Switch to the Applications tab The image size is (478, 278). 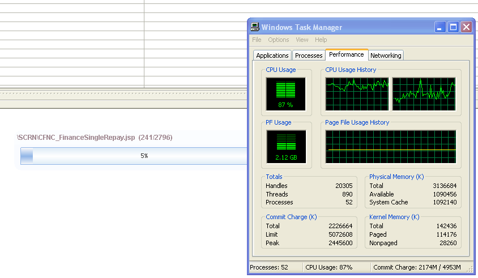click(272, 55)
